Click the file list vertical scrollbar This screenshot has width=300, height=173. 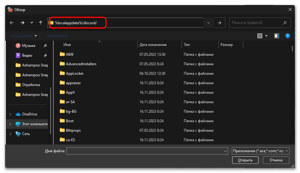click(292, 48)
